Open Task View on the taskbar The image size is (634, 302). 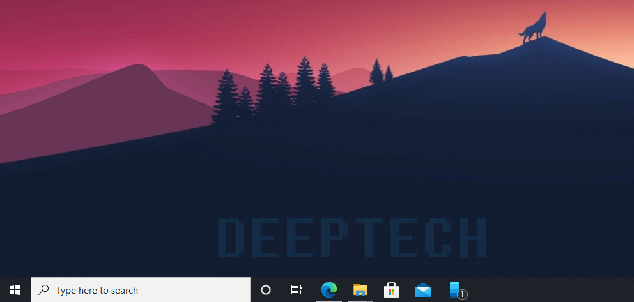pyautogui.click(x=297, y=290)
